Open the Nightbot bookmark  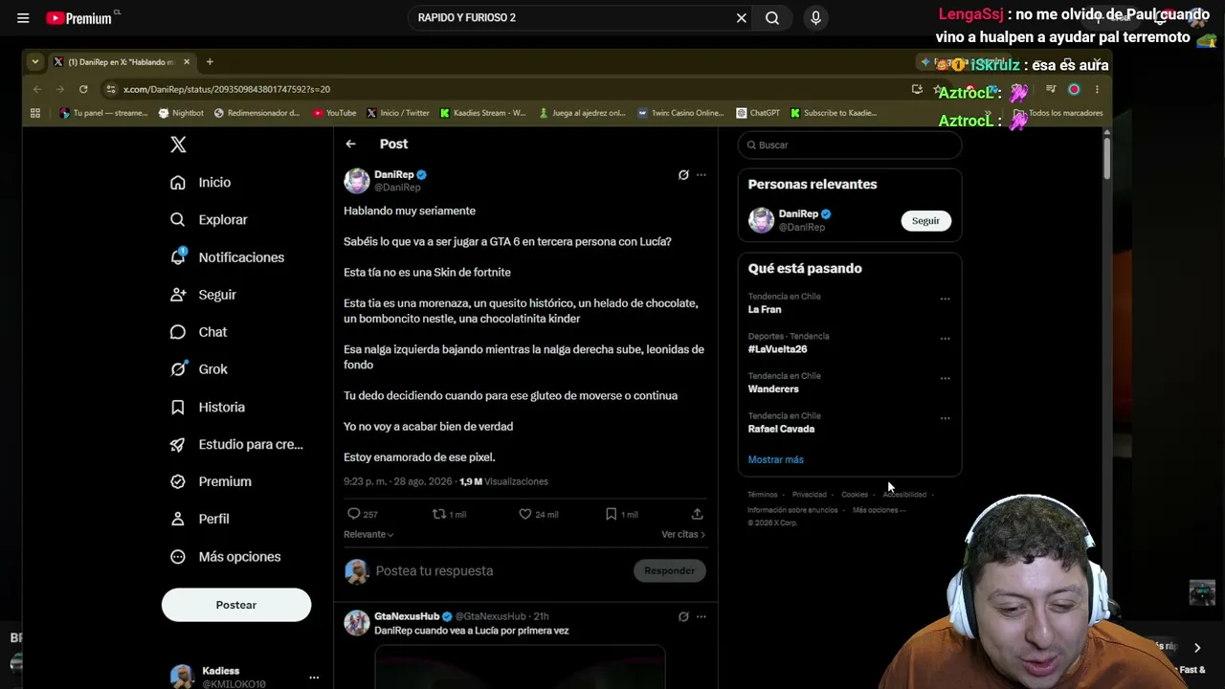click(x=181, y=113)
